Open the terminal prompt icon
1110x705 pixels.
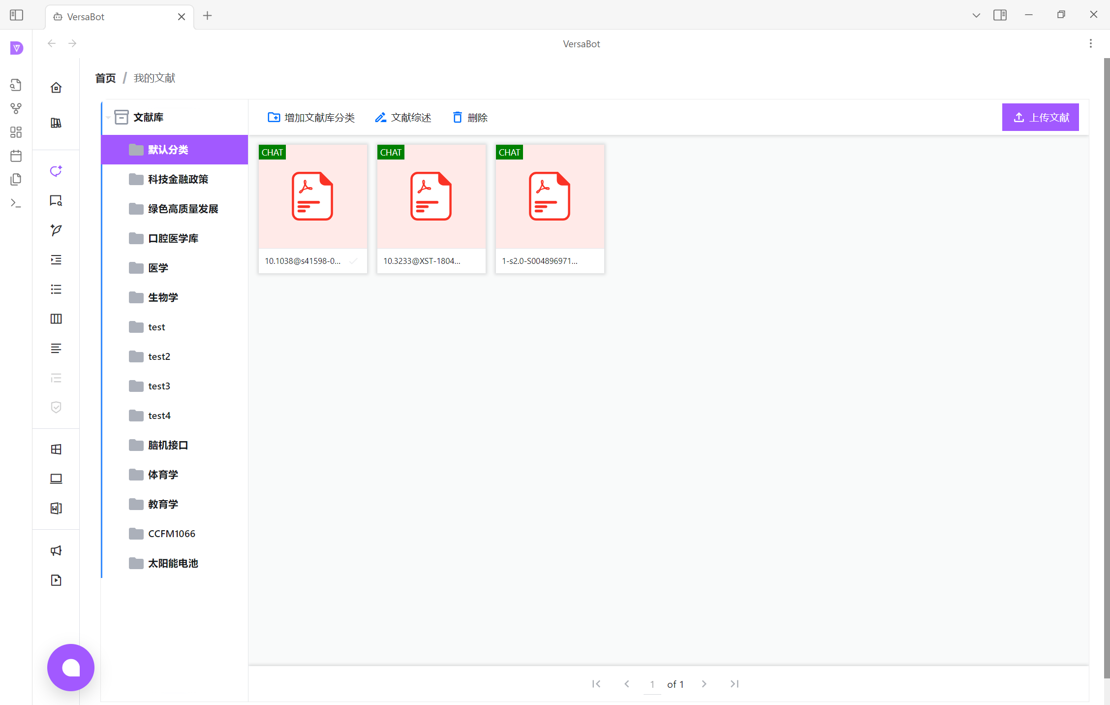click(x=16, y=203)
